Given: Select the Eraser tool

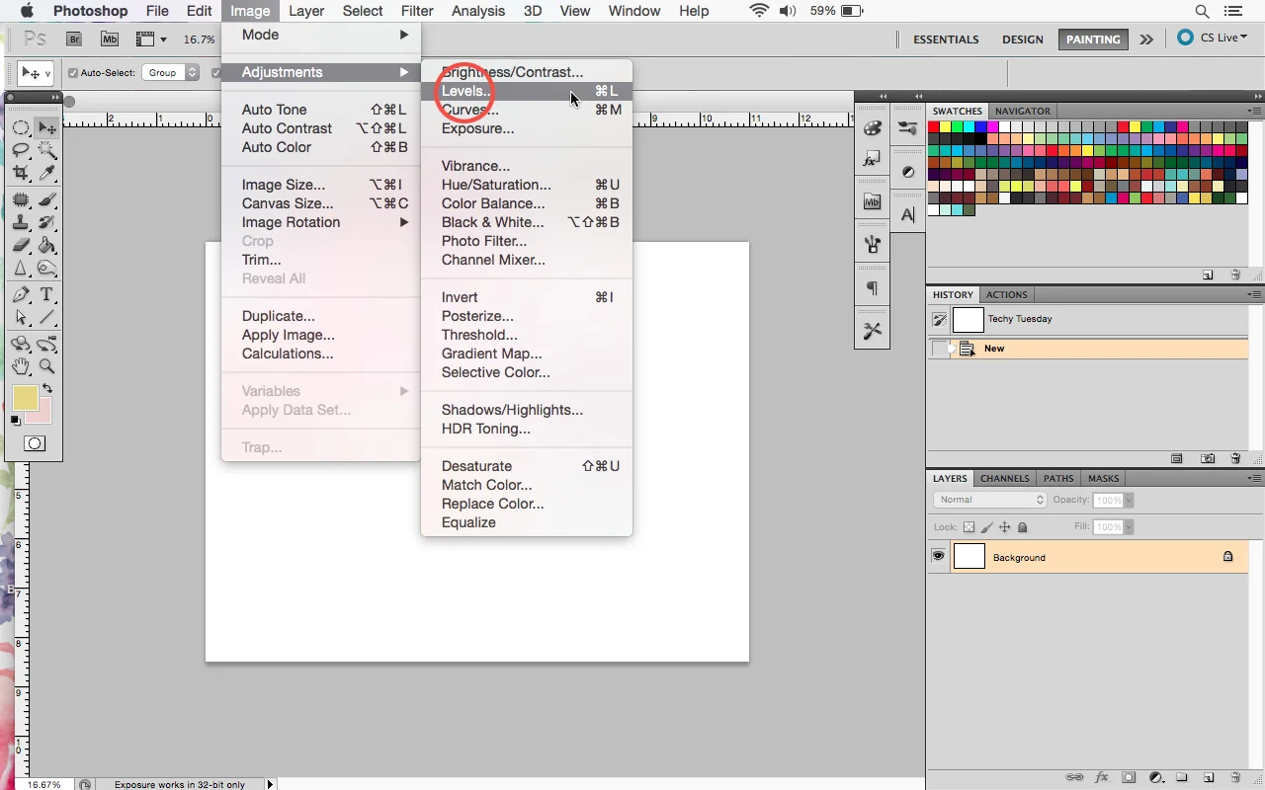Looking at the screenshot, I should pos(21,246).
